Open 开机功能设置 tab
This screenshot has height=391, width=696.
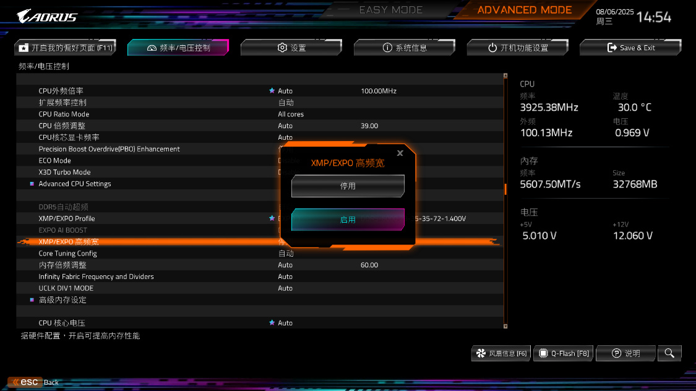pyautogui.click(x=518, y=48)
